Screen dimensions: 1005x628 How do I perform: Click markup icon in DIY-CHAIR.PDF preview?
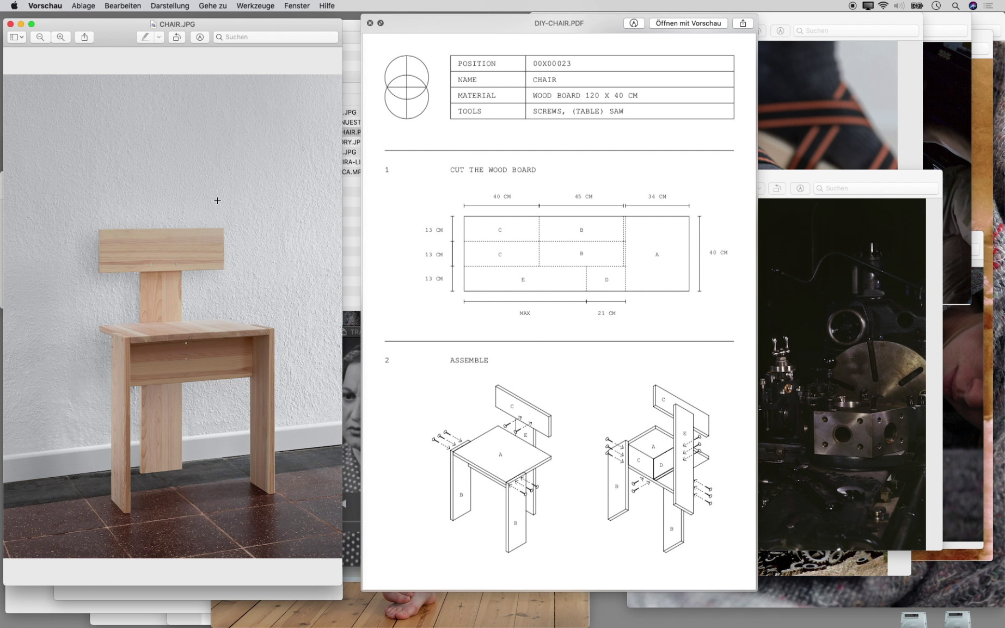(634, 23)
